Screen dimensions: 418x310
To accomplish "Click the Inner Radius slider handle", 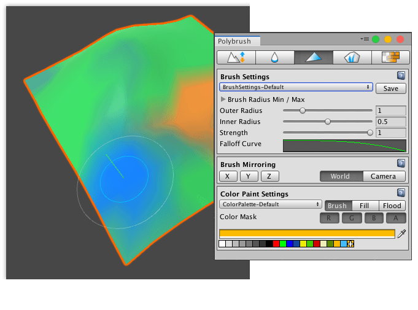I will coord(328,122).
